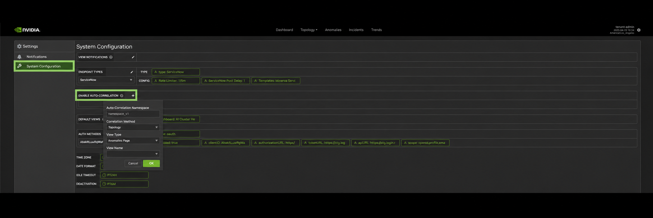This screenshot has height=218, width=653.
Task: Click the oauth type tag in Auth Methods
Action: pyautogui.click(x=181, y=134)
